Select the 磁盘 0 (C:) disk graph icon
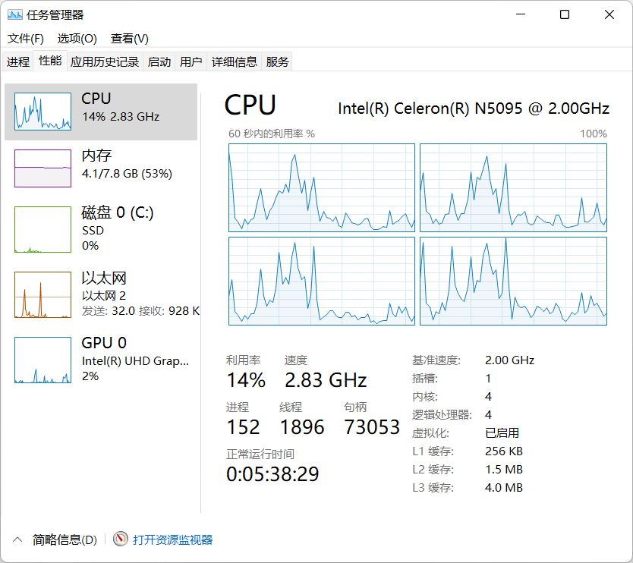Image resolution: width=633 pixels, height=563 pixels. pyautogui.click(x=42, y=228)
